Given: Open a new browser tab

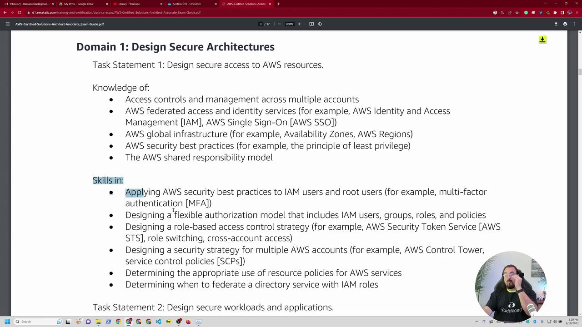Looking at the screenshot, I should [279, 4].
